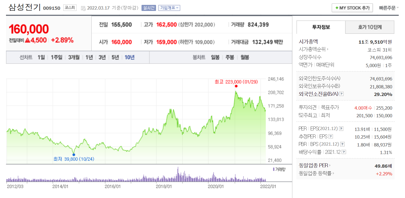Click the +2.29% sector change value
The width and height of the screenshot is (405, 198).
(x=384, y=174)
